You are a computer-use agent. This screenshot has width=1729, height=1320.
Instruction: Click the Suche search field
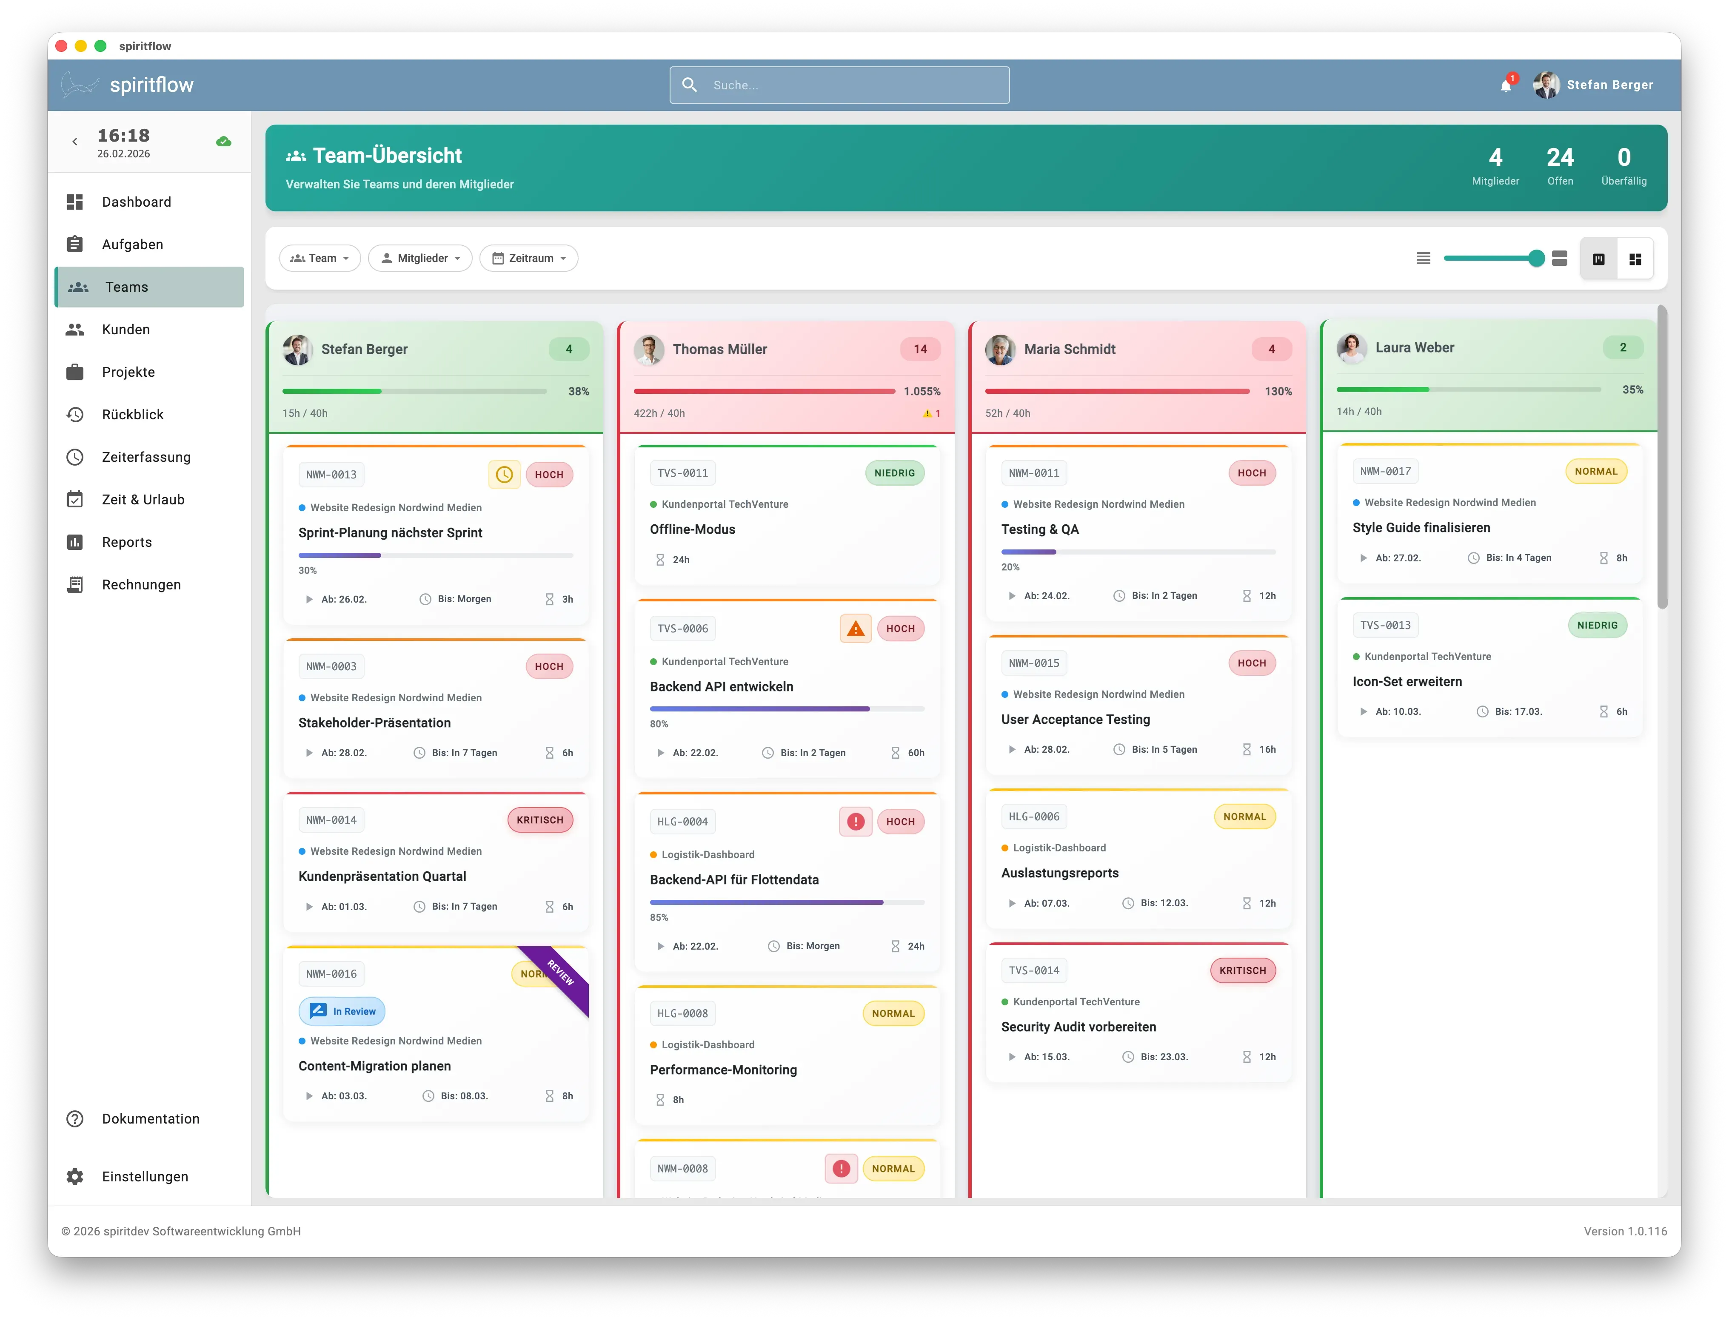839,85
